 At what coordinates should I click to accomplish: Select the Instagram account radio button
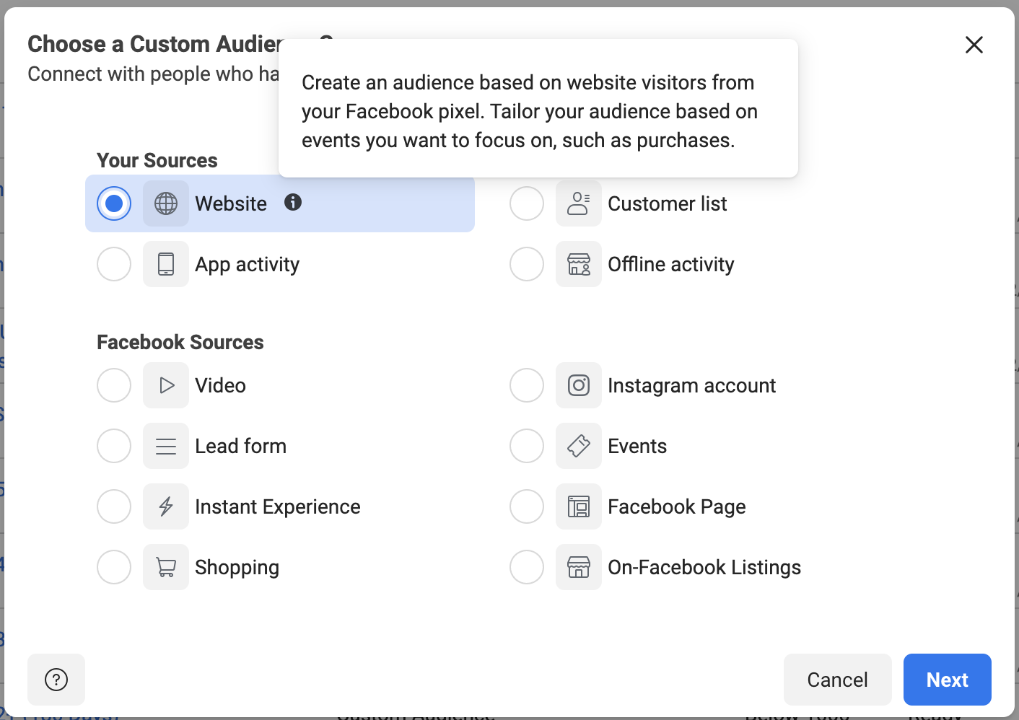(527, 385)
